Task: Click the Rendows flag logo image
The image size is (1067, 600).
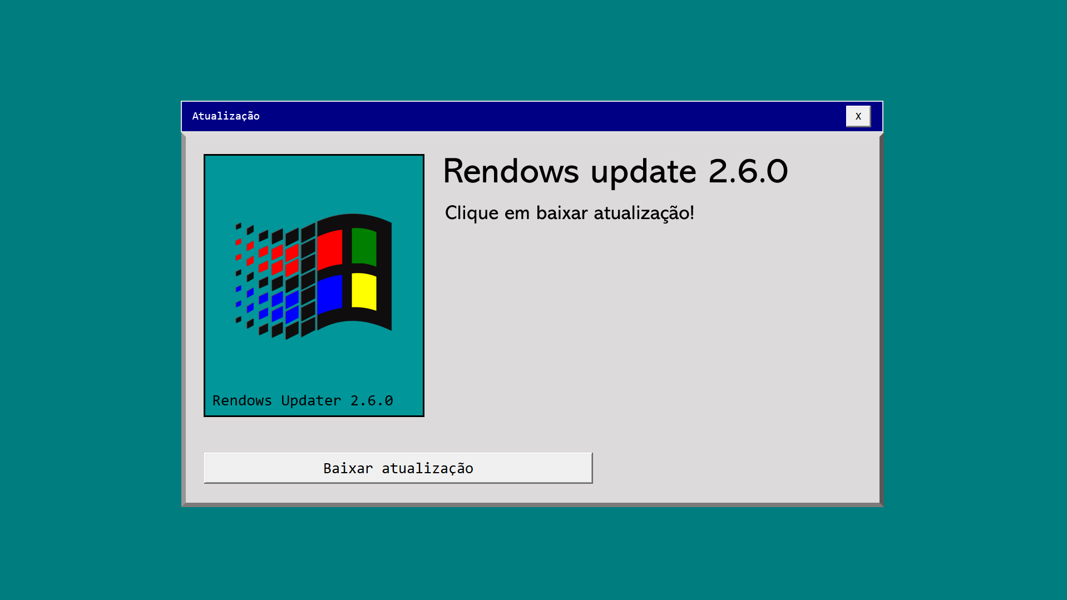Action: click(x=314, y=276)
